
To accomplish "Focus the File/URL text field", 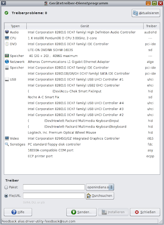I will [x=54, y=195].
